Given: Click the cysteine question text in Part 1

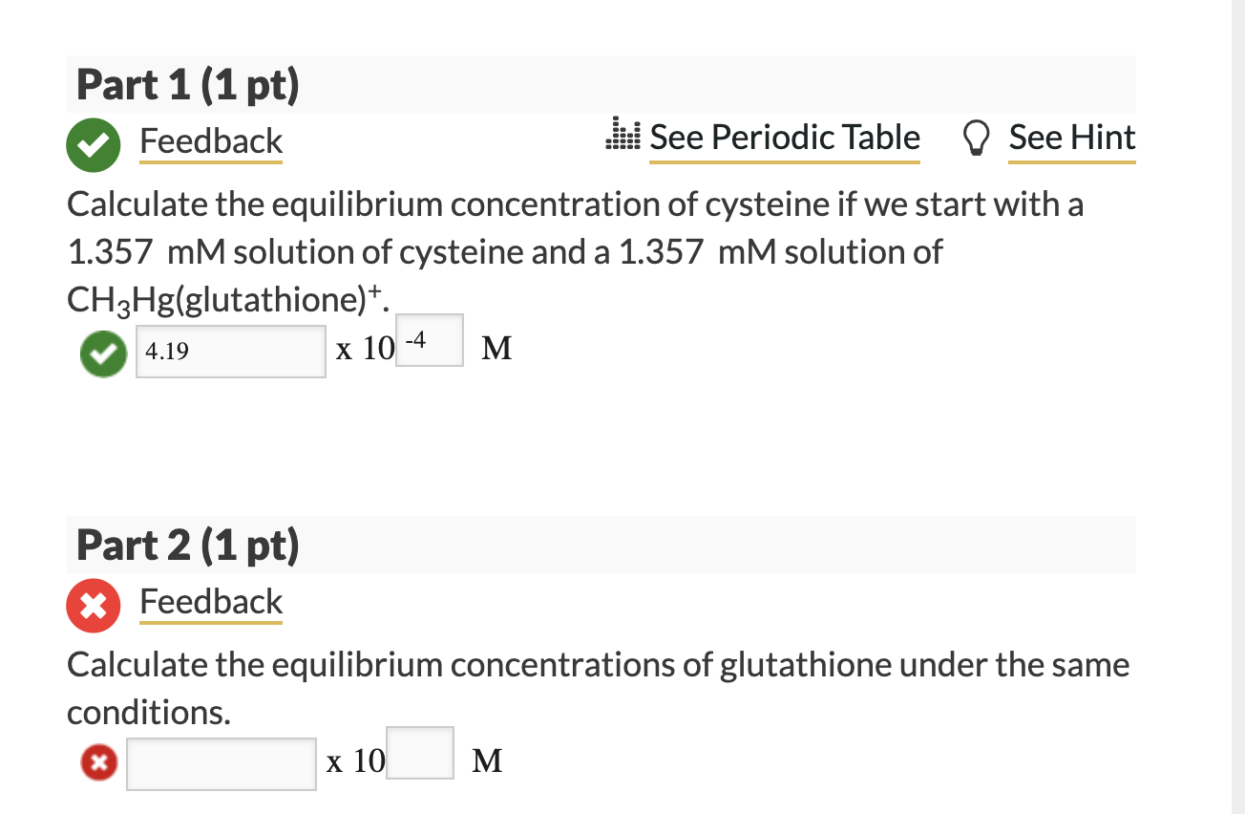Looking at the screenshot, I should tap(573, 204).
